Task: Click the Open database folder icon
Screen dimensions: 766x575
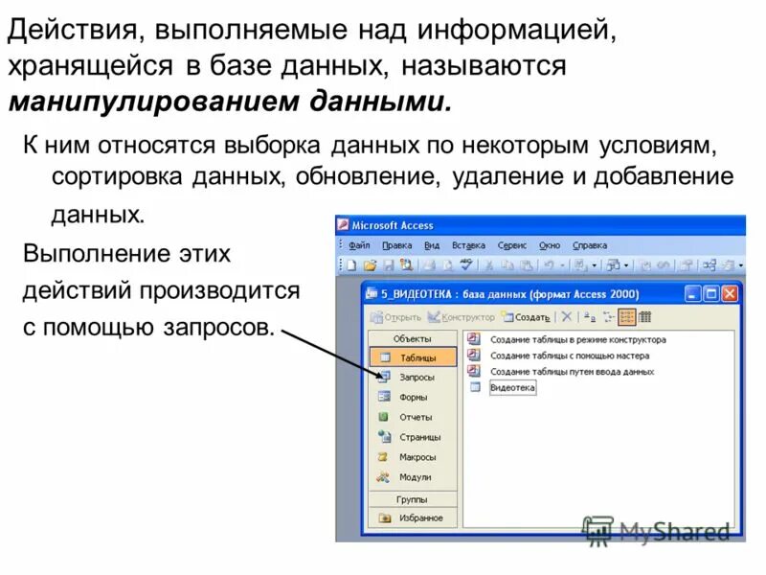Action: (370, 265)
